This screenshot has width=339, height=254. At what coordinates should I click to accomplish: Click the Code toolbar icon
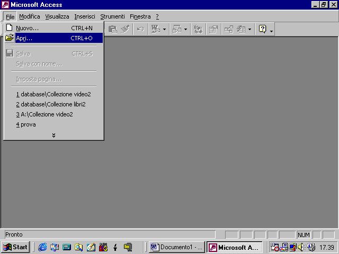pos(198,29)
